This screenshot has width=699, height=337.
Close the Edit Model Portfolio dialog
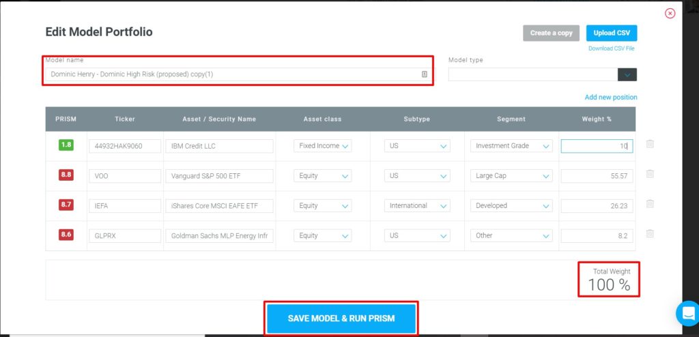[670, 14]
